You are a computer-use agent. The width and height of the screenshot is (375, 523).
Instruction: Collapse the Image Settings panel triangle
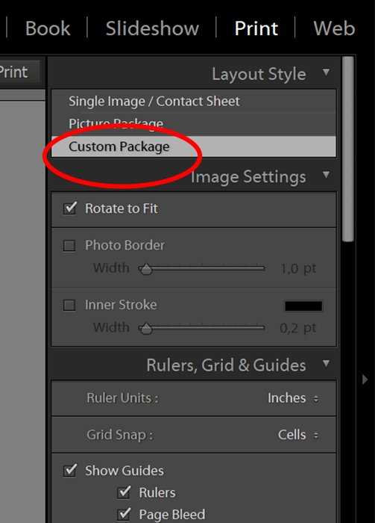coord(326,174)
